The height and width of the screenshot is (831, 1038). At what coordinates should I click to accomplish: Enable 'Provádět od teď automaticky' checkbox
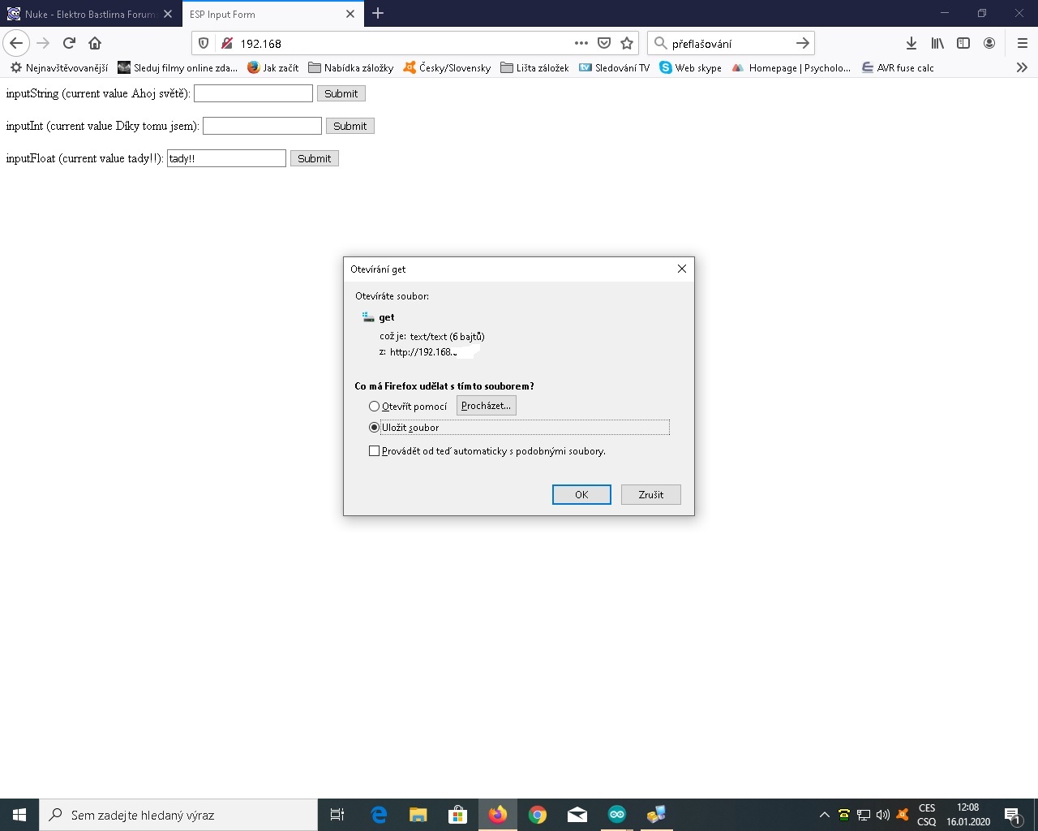pos(374,451)
